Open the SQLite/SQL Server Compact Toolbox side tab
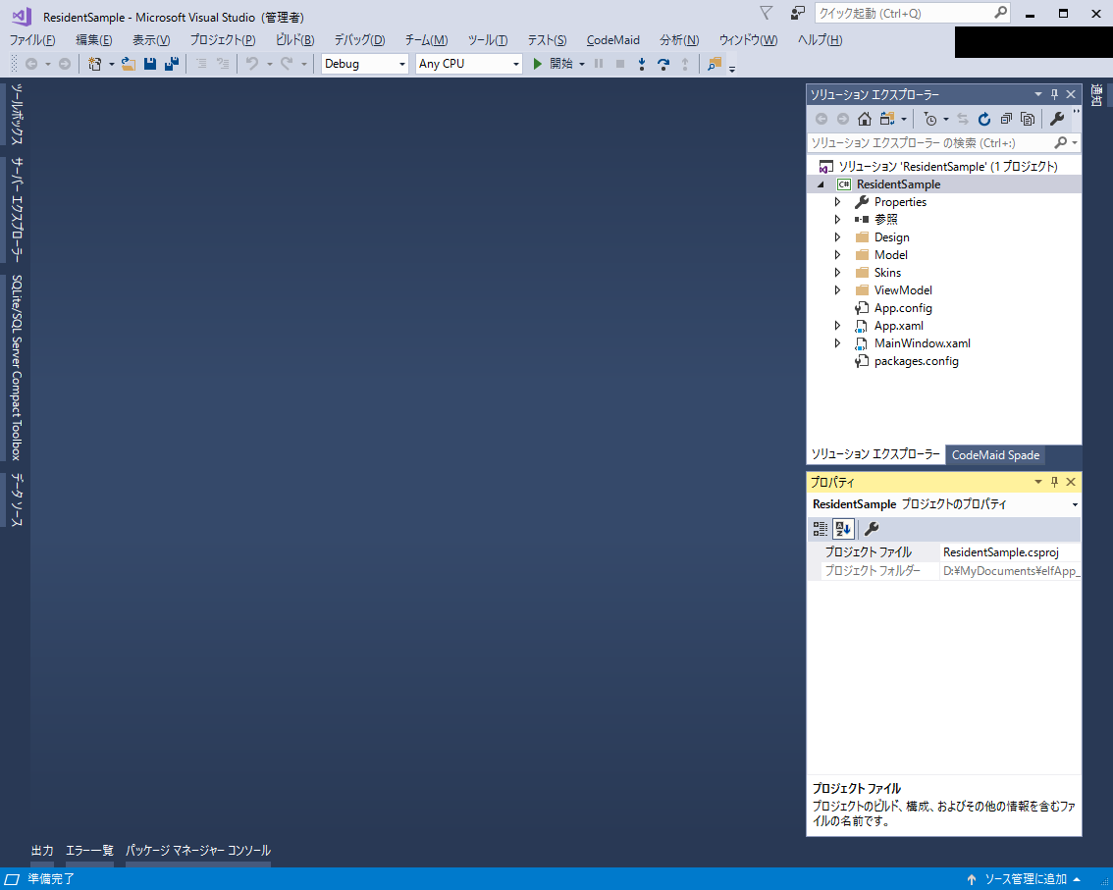This screenshot has height=890, width=1113. pos(17,368)
